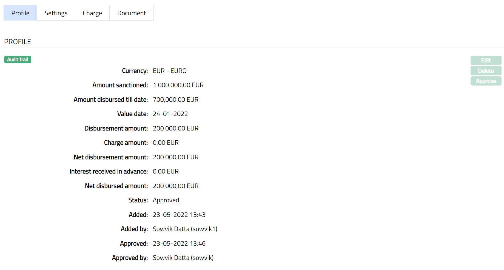The width and height of the screenshot is (504, 270).
Task: Select the Added timestamp 23-05-2022 13:43
Action: (x=179, y=215)
